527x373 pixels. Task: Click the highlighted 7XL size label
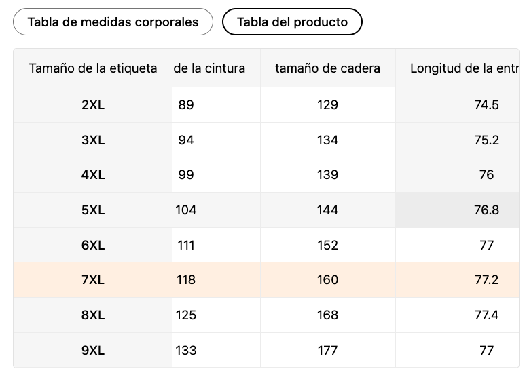(x=93, y=280)
